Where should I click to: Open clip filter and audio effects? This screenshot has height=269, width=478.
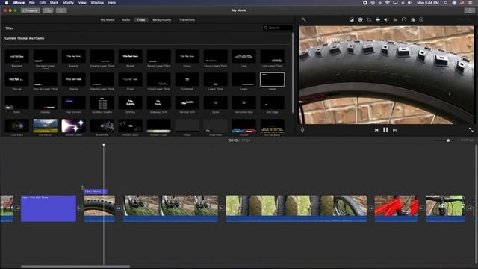tap(413, 19)
